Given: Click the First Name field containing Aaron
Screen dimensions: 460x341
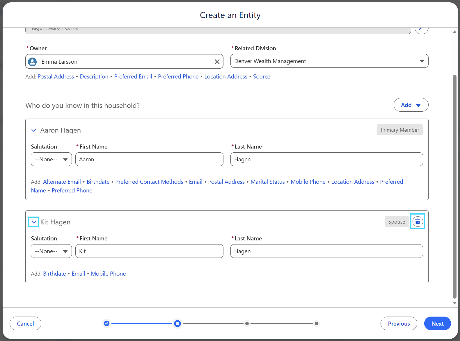Looking at the screenshot, I should click(x=149, y=159).
